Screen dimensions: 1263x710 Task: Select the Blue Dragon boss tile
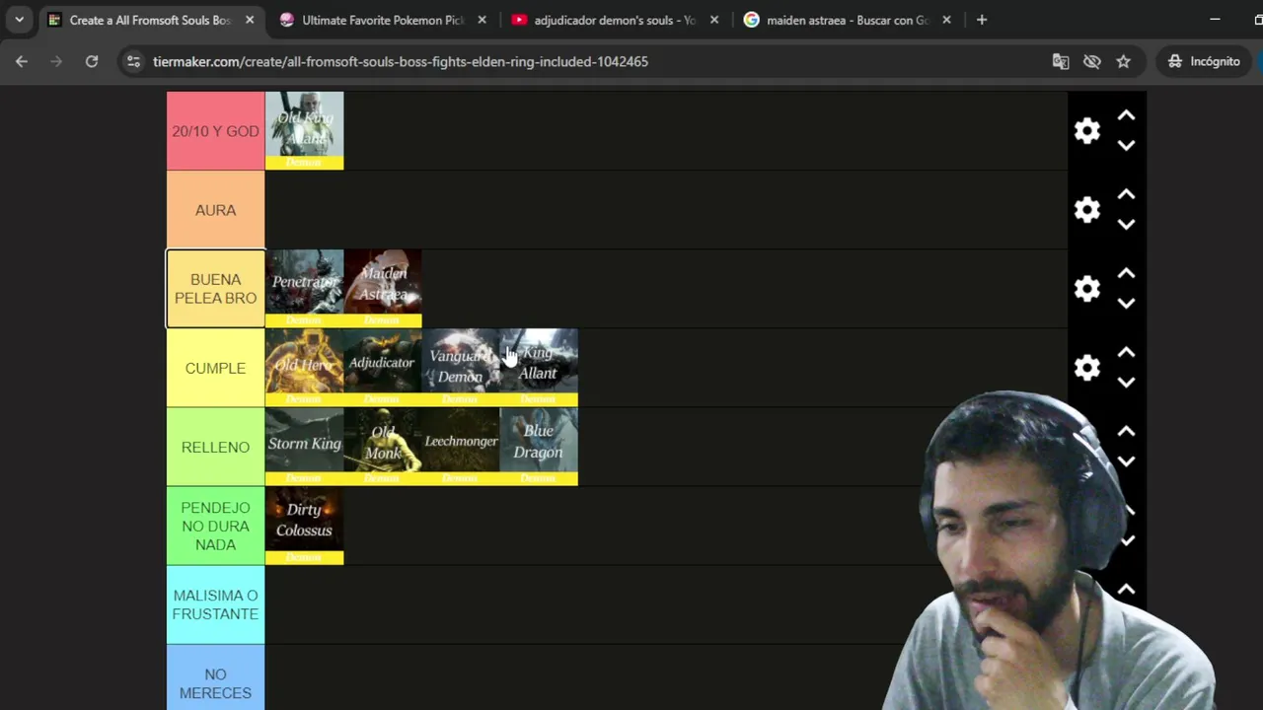coord(539,447)
